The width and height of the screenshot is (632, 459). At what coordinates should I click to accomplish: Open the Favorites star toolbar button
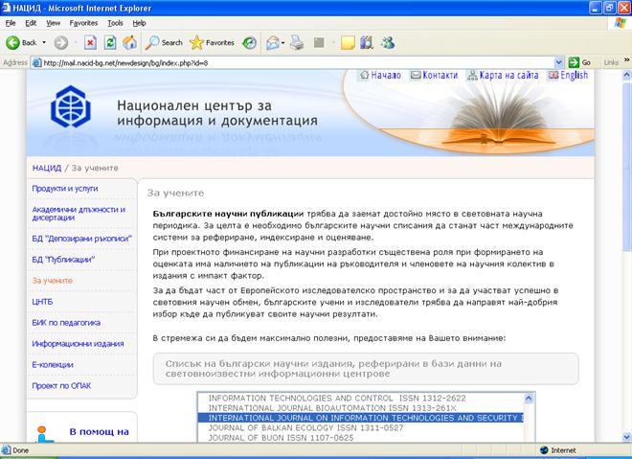(212, 42)
